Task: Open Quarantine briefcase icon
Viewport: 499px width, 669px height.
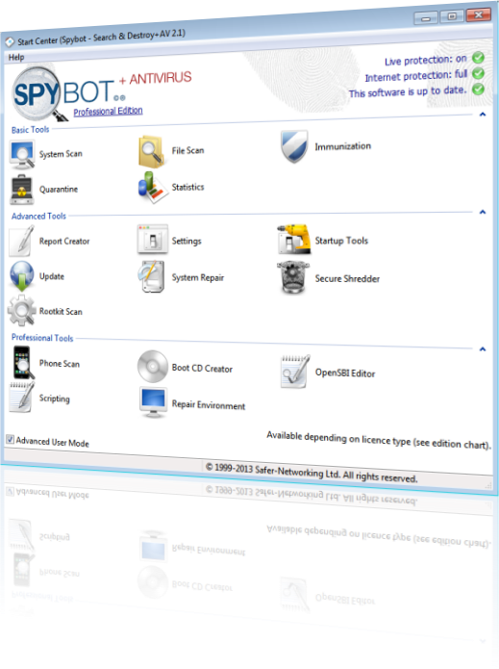Action: pos(22,190)
